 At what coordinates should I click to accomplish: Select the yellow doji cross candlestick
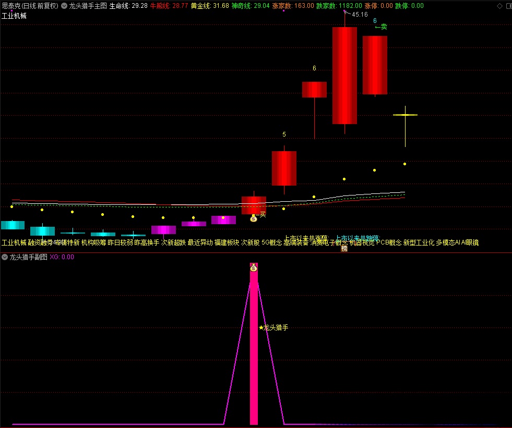405,115
